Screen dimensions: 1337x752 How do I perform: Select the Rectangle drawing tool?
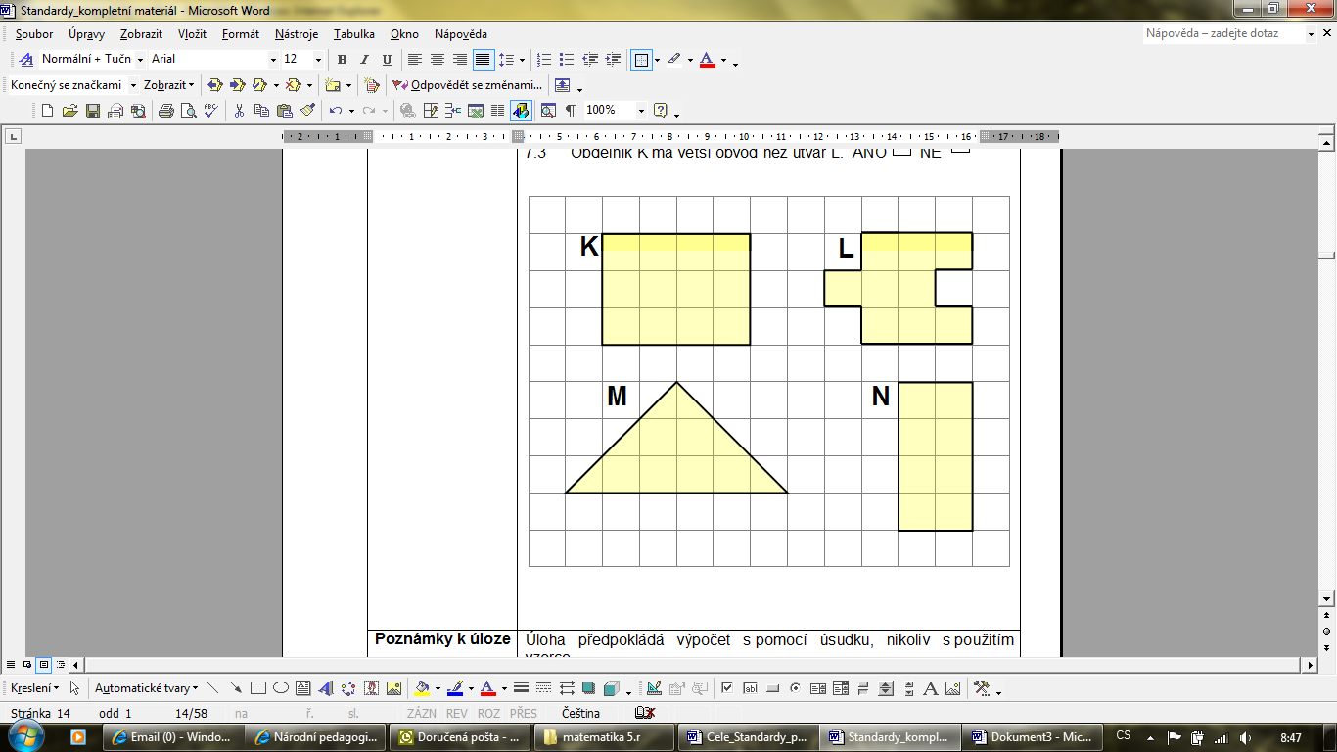pos(258,688)
